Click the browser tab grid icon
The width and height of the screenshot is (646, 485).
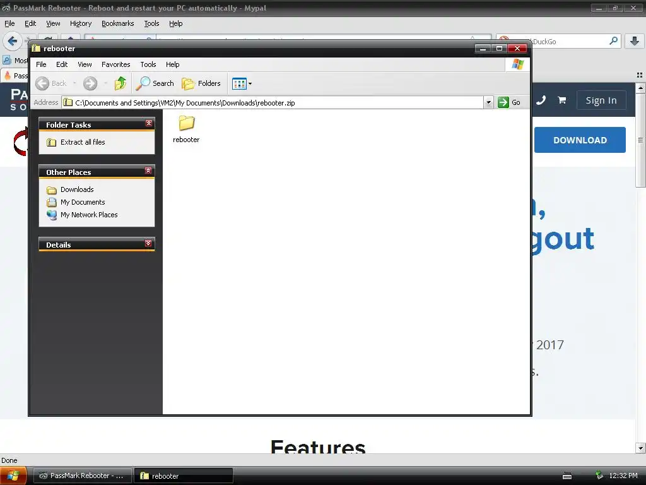point(640,75)
